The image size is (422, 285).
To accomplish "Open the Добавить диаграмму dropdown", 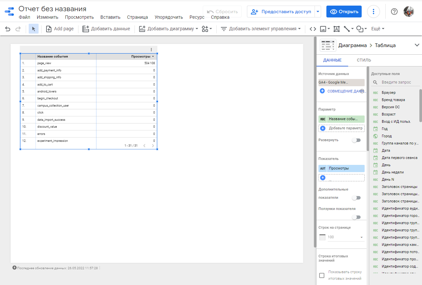I will [x=168, y=29].
